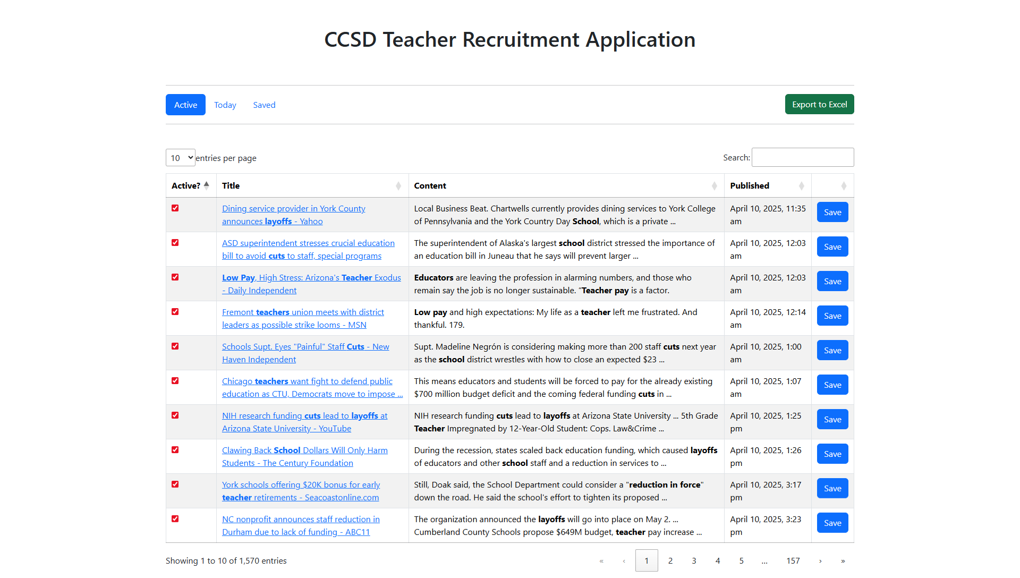The image size is (1020, 578).
Task: Open entries per page dropdown
Action: [x=181, y=158]
